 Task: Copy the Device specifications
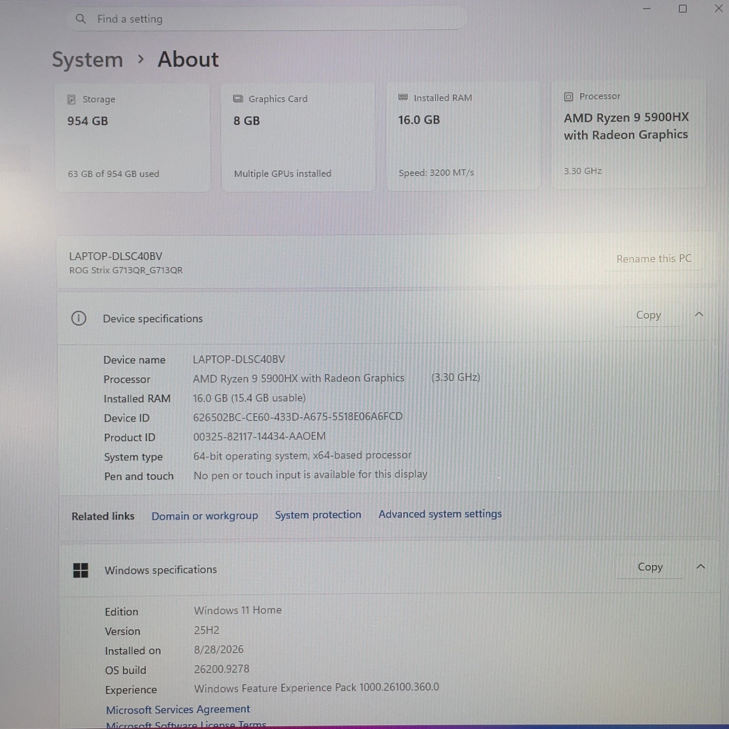(649, 315)
